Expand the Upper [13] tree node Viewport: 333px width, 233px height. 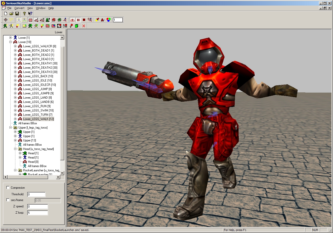click(x=15, y=140)
